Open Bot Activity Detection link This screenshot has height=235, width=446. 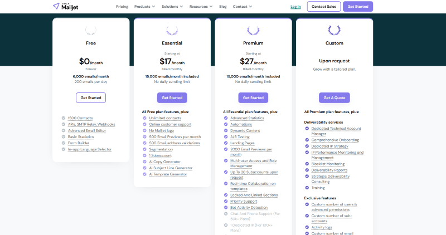(249, 208)
